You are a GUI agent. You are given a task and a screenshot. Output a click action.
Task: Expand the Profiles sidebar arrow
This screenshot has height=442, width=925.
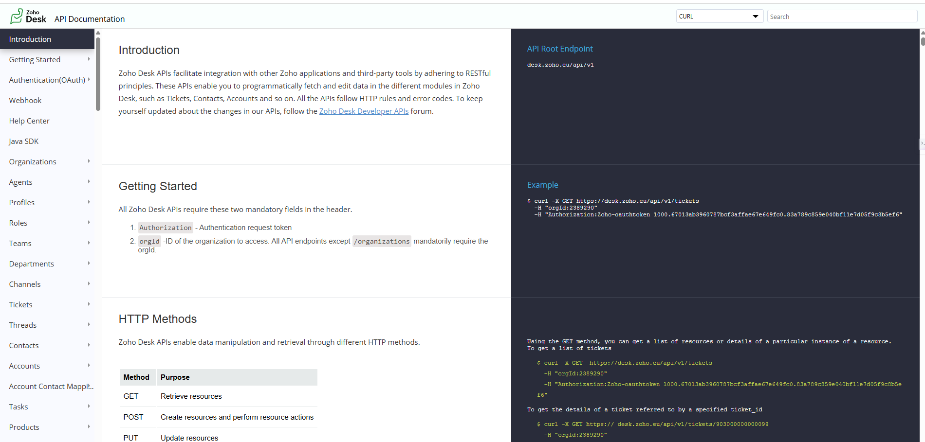(x=89, y=202)
